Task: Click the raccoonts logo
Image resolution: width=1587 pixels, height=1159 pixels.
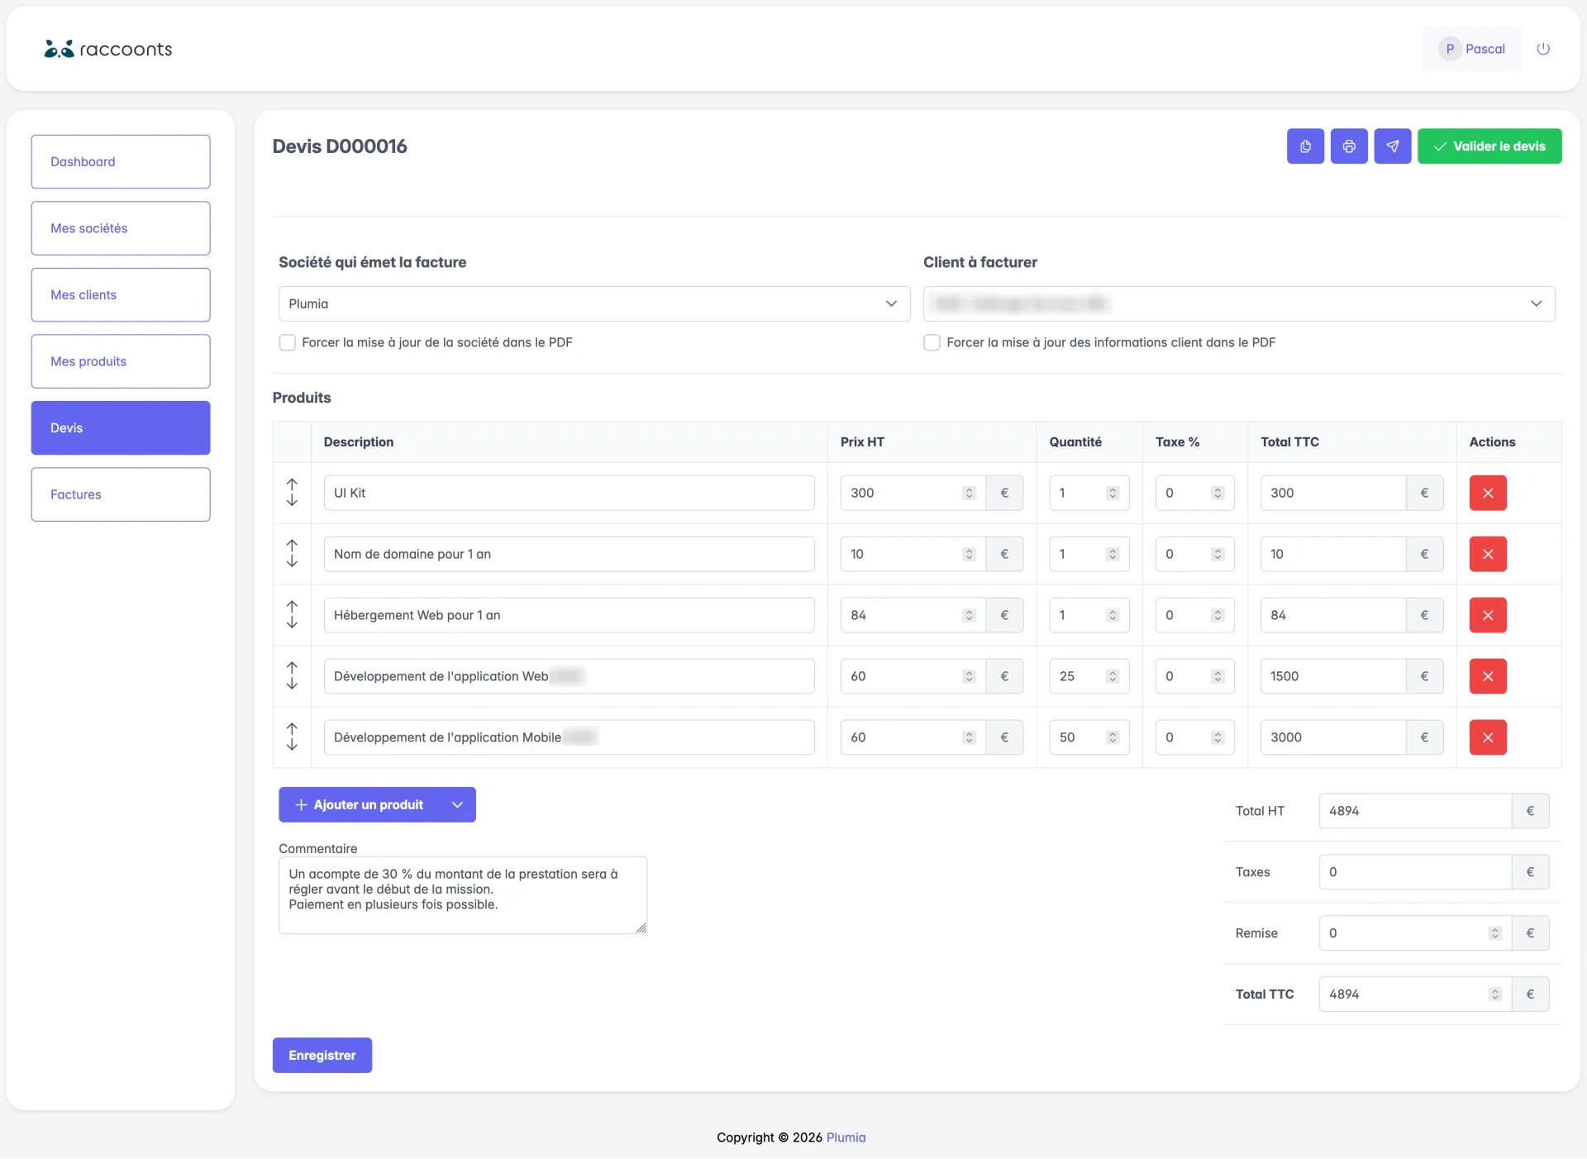Action: 108,49
